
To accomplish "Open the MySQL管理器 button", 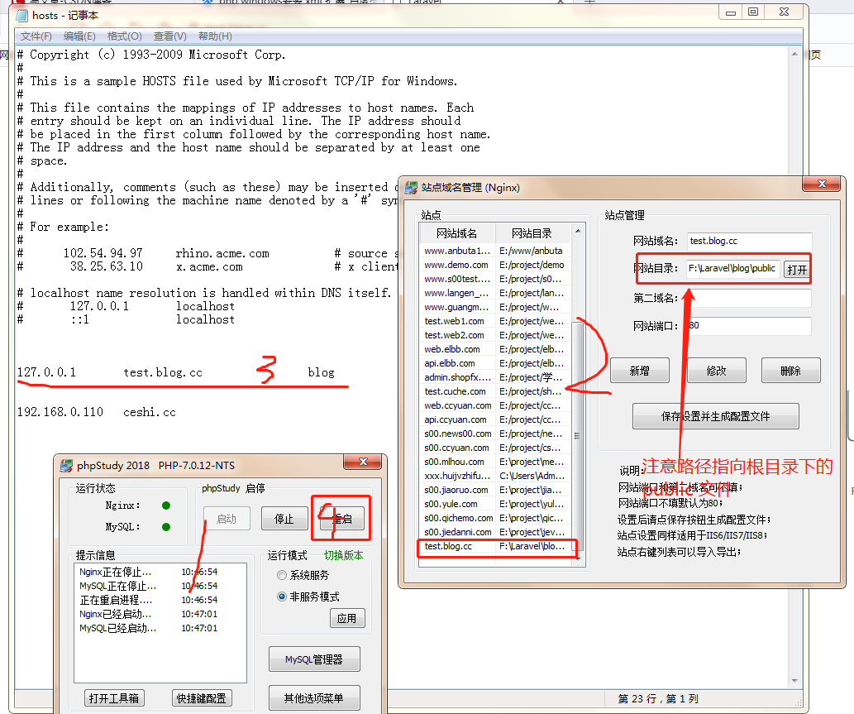I will click(x=314, y=659).
